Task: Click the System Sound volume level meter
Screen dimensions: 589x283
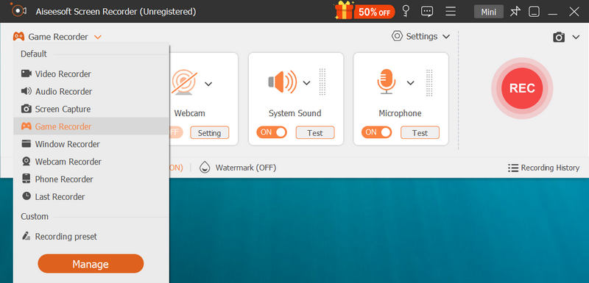Action: coord(322,82)
